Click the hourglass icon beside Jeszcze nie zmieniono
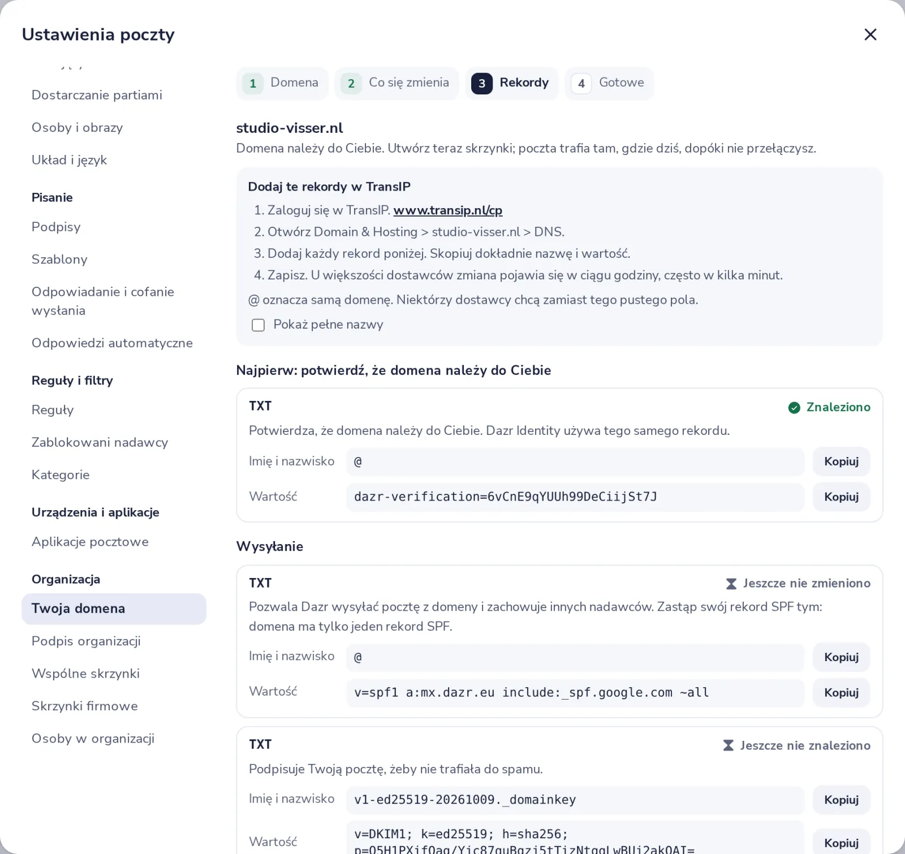 (x=731, y=584)
